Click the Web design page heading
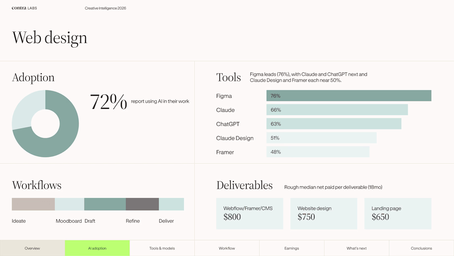Screen dimensions: 454x256 50,38
